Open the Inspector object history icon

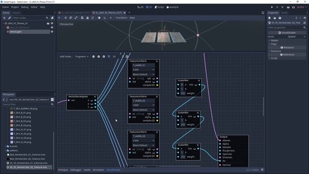point(305,18)
